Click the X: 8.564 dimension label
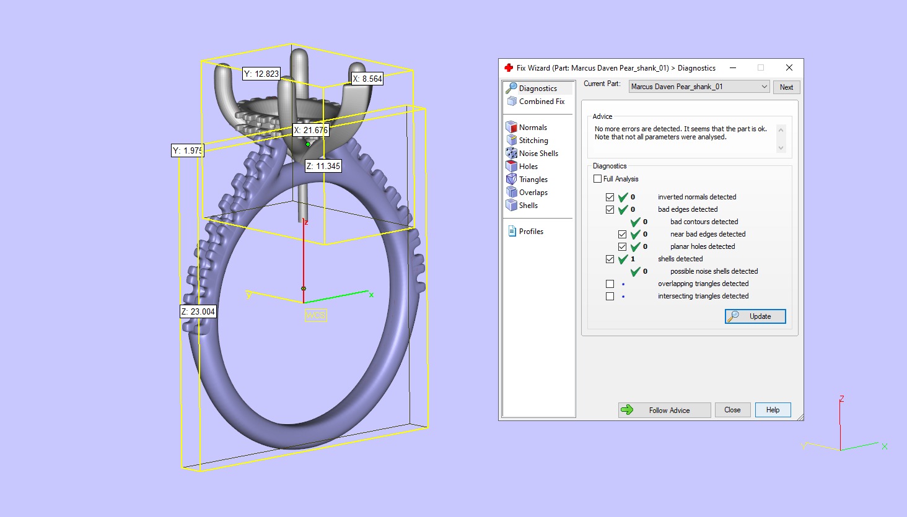This screenshot has width=907, height=517. click(367, 79)
